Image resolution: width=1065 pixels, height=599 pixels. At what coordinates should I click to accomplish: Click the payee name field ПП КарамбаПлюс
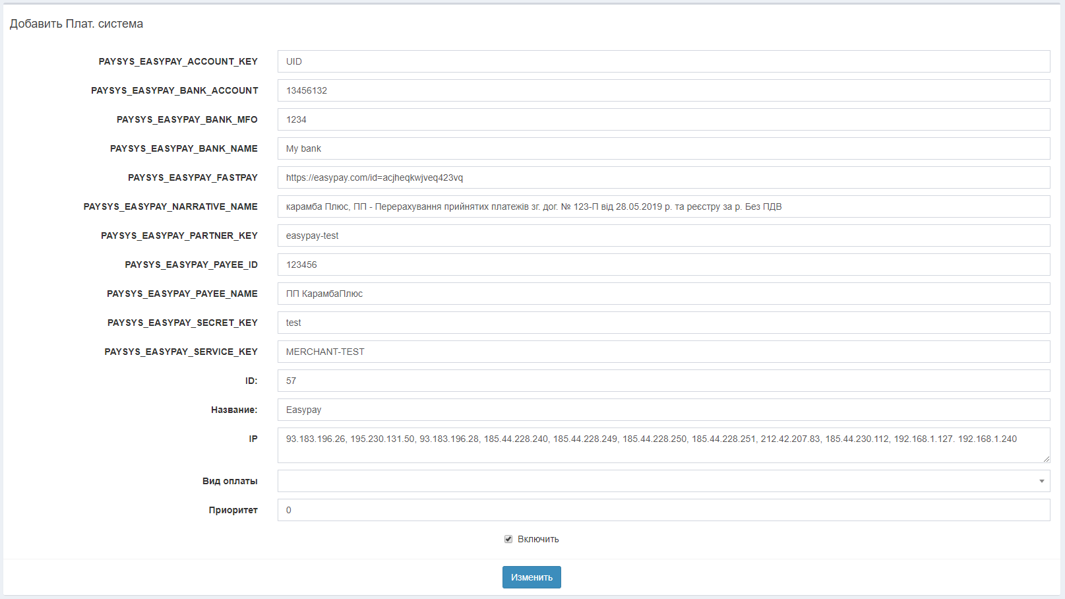tap(663, 294)
